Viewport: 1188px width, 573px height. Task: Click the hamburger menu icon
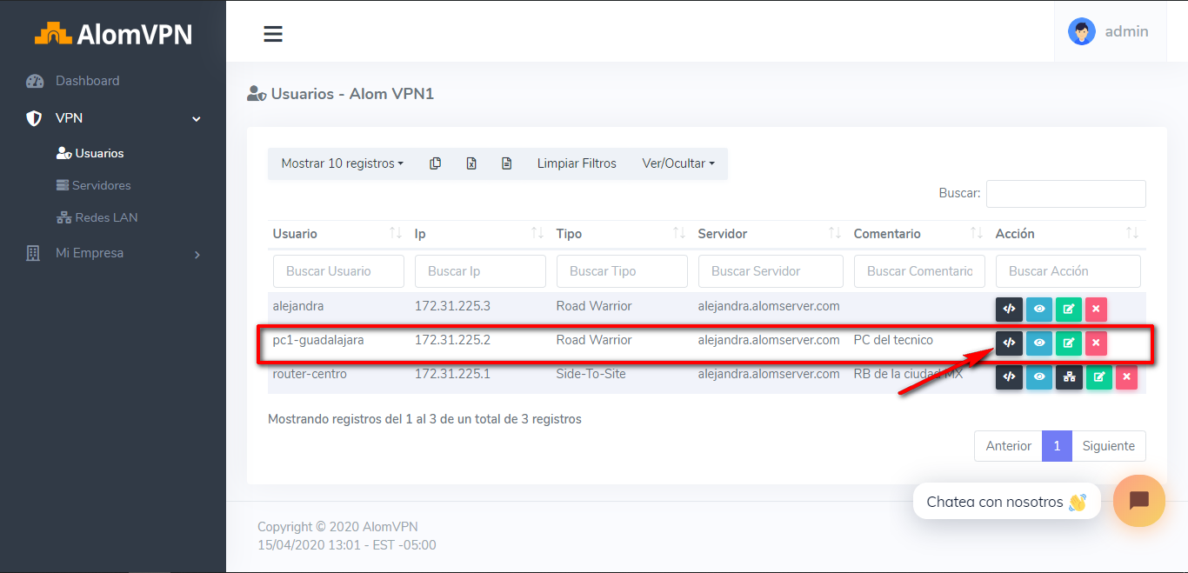point(273,34)
